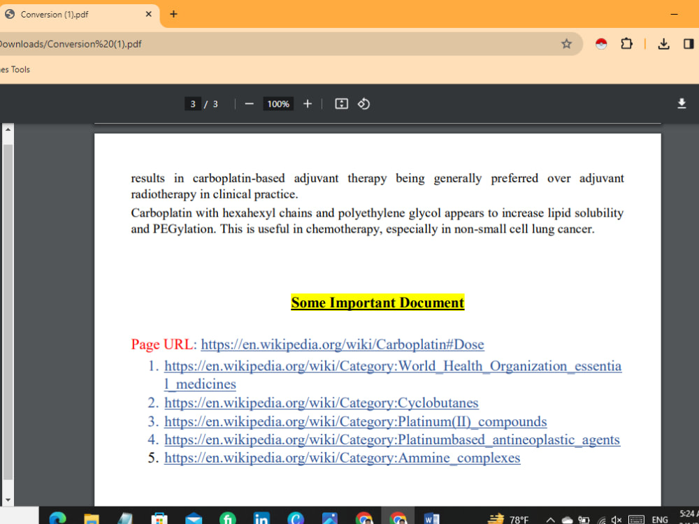This screenshot has height=524, width=699.
Task: Open the Mail app from taskbar
Action: click(x=194, y=518)
